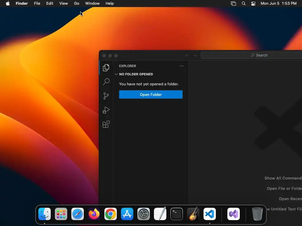This screenshot has width=302, height=226.
Task: Launch Firefox from the Dock
Action: click(x=94, y=214)
